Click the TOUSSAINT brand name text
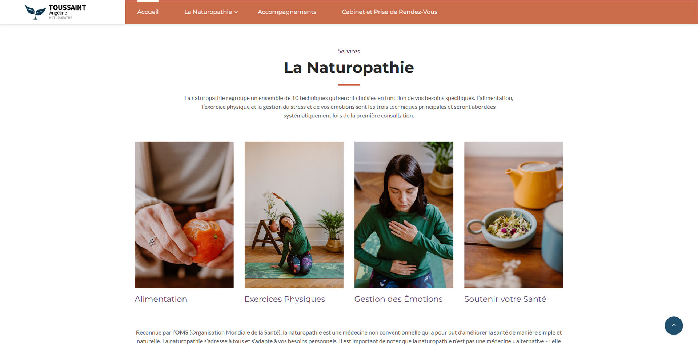This screenshot has height=348, width=698. point(67,8)
